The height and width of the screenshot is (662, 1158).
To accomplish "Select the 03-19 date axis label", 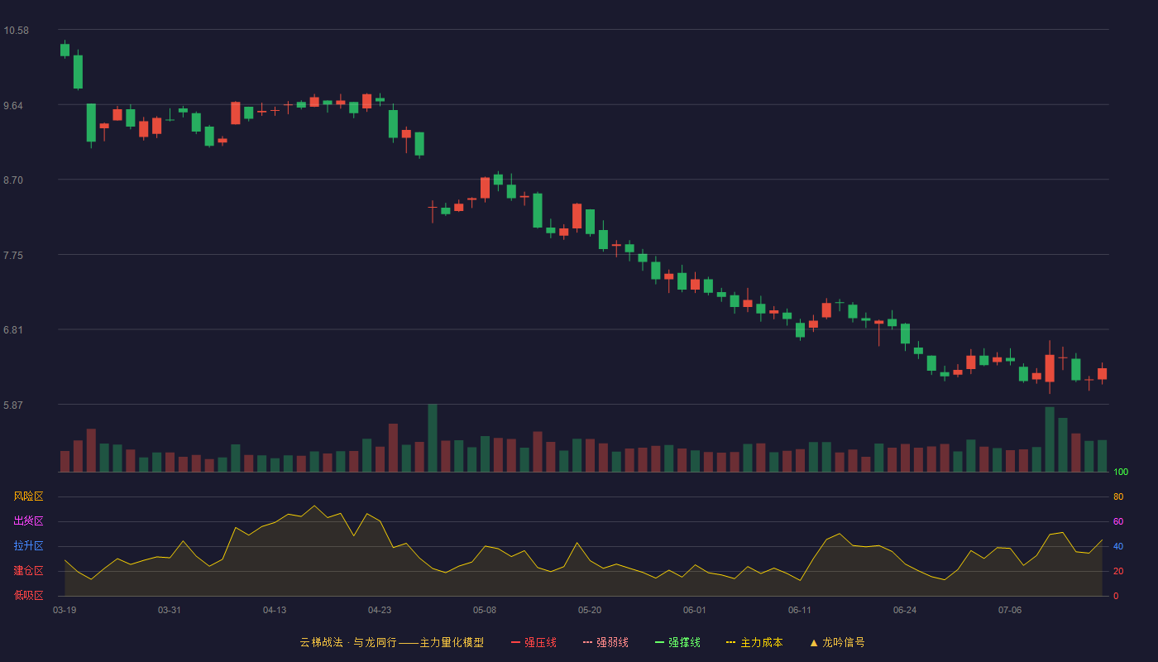I will click(x=65, y=610).
